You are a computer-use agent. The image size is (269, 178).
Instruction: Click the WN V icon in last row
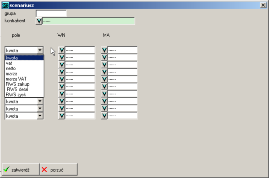point(61,116)
